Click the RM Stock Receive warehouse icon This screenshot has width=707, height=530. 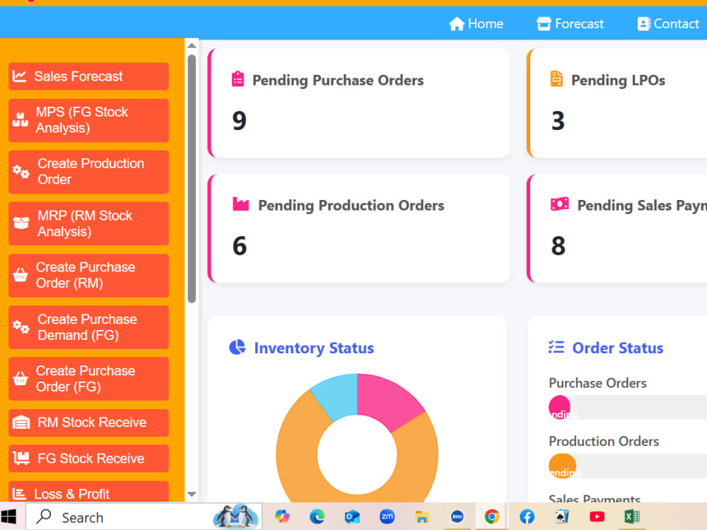point(21,423)
